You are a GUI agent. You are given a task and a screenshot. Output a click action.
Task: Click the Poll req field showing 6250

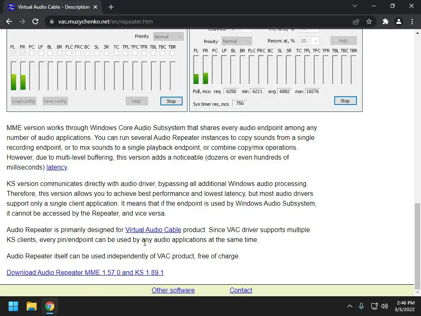coord(231,91)
